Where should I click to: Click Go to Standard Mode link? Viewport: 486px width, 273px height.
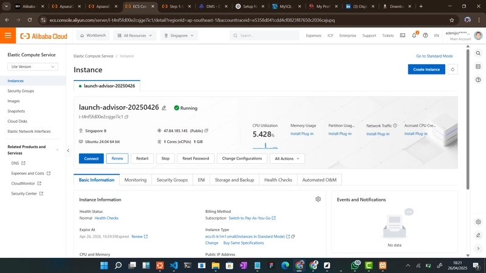[x=434, y=56]
